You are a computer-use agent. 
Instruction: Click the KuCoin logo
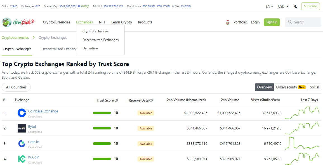tap(22, 159)
